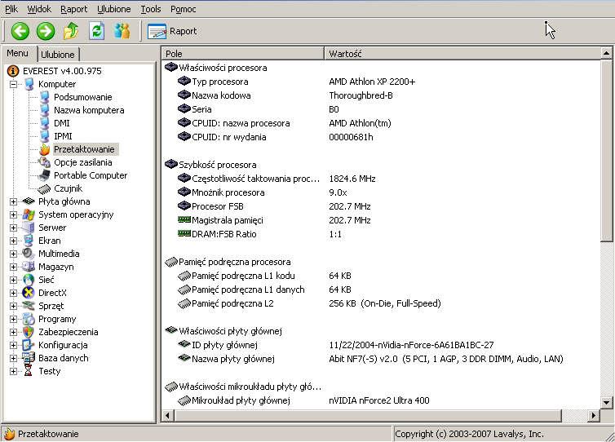Click the Pole column header
615x442 pixels.
(x=243, y=54)
